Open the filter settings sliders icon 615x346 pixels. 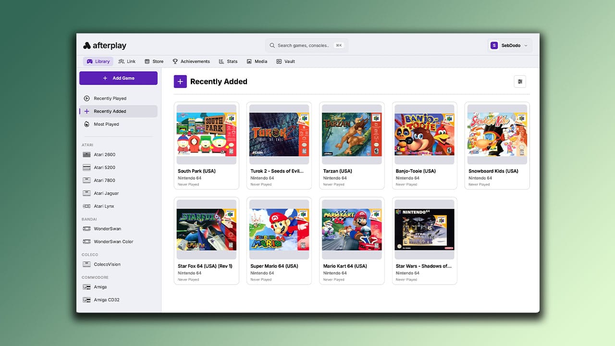point(520,82)
